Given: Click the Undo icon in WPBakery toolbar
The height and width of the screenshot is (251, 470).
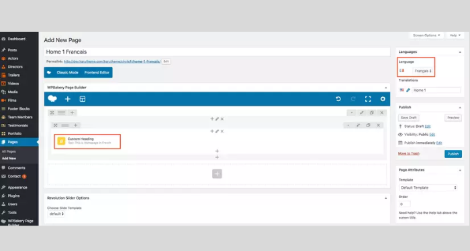Looking at the screenshot, I should (338, 99).
